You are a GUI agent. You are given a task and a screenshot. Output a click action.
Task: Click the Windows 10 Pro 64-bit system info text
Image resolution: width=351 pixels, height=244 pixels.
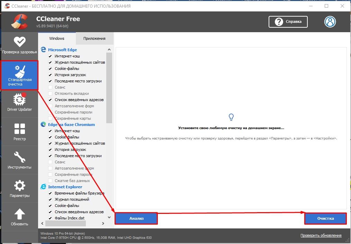tap(63, 234)
